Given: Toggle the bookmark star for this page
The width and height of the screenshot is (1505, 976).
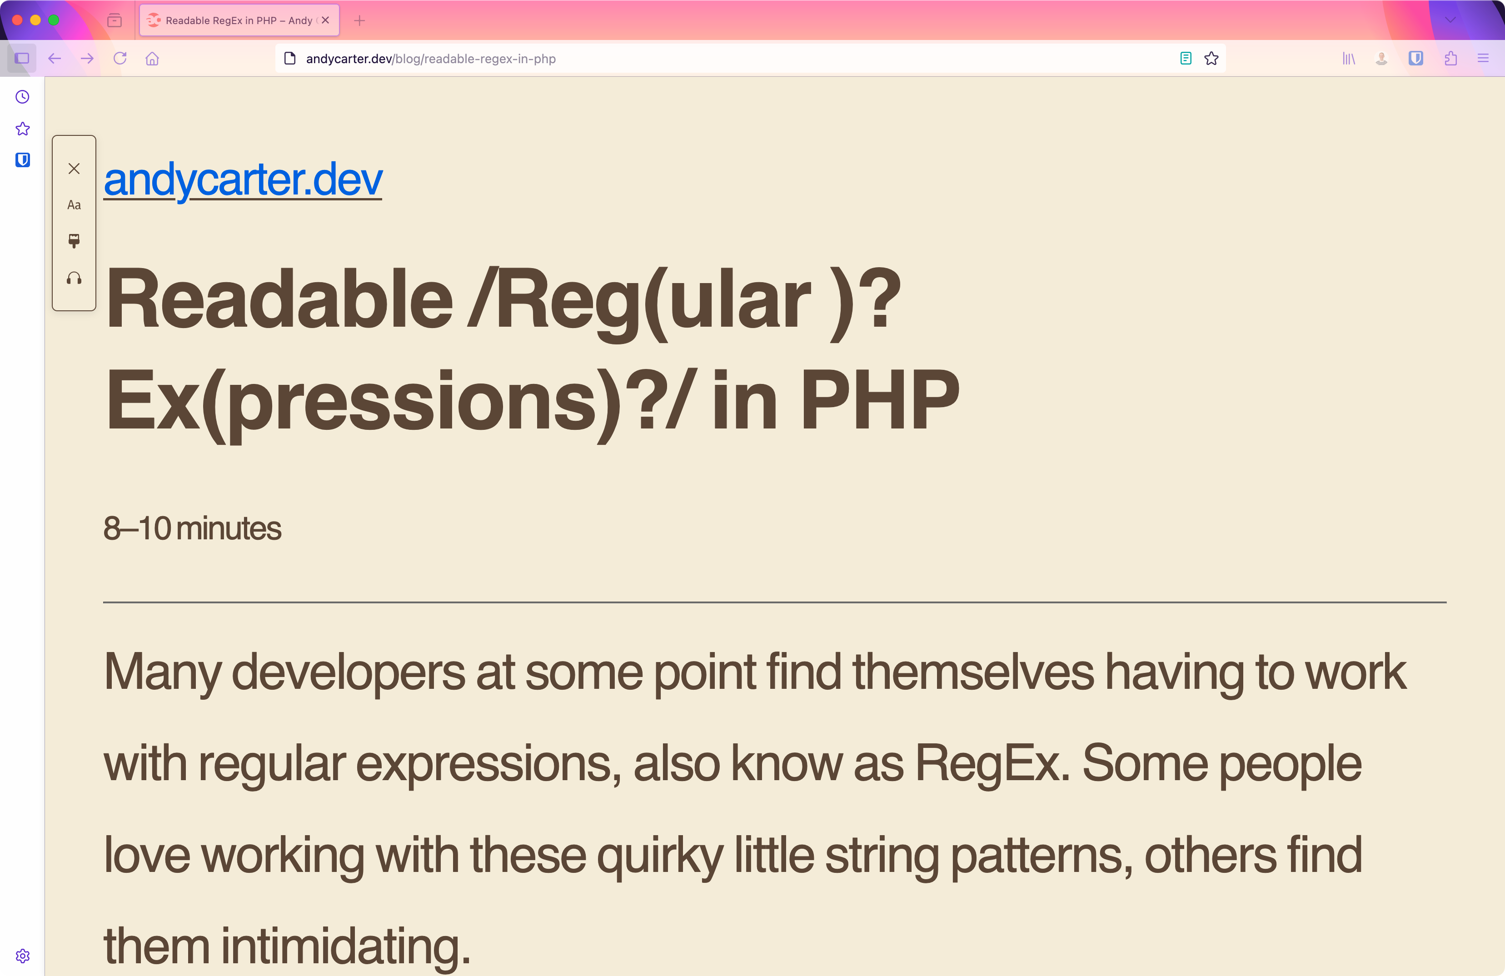Looking at the screenshot, I should [1211, 58].
